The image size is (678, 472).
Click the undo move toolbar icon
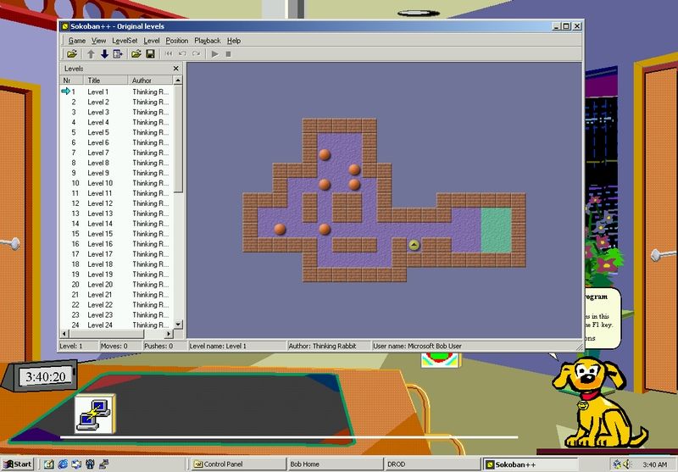[182, 54]
